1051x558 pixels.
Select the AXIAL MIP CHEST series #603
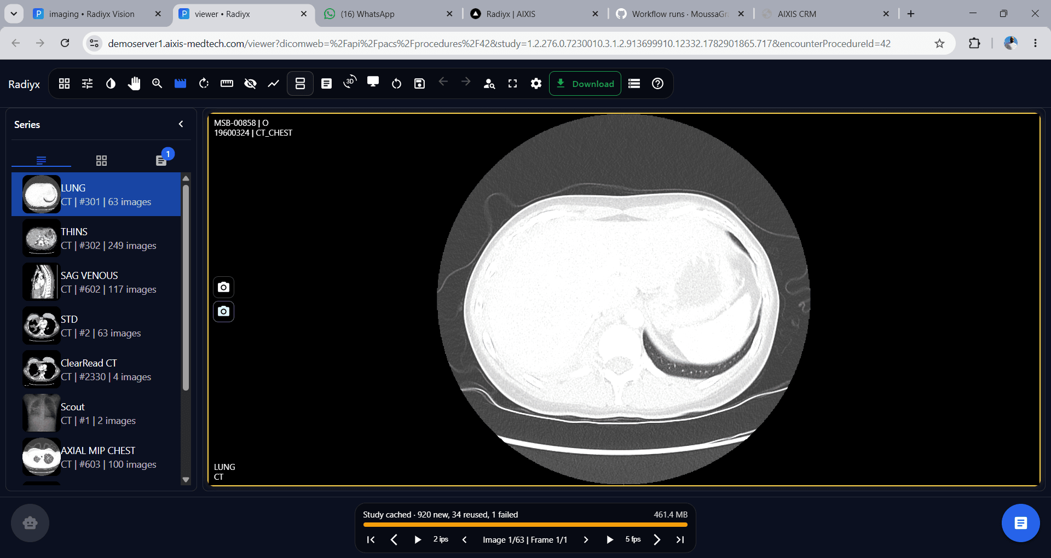(x=96, y=457)
